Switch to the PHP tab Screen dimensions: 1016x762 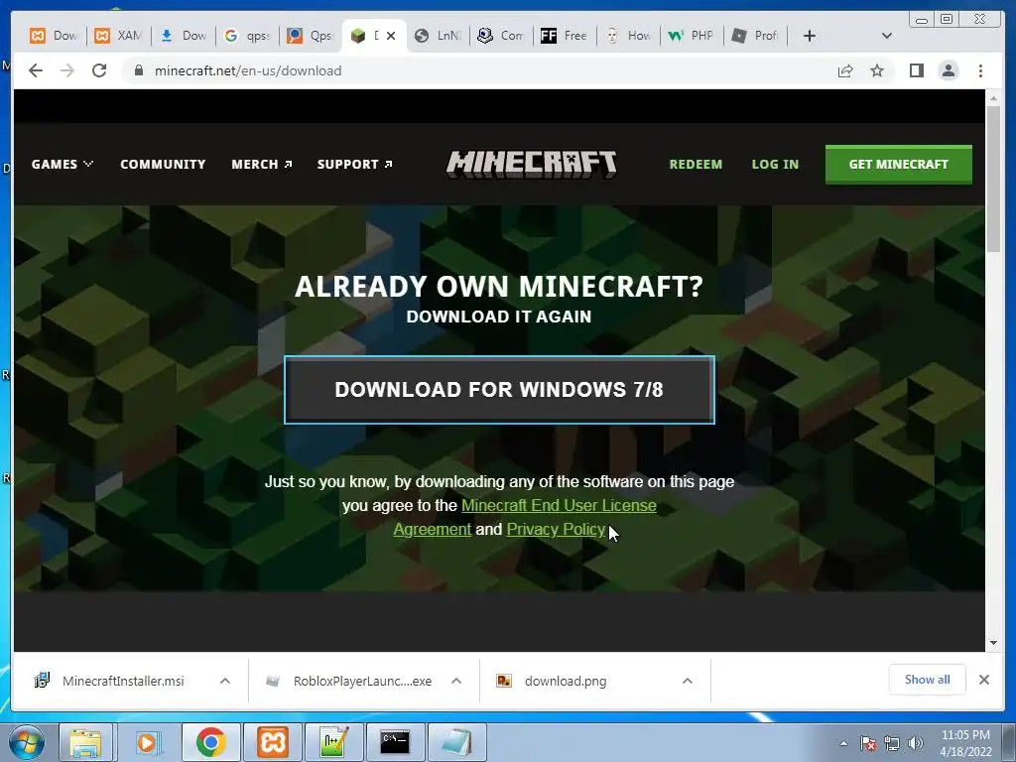[x=692, y=36]
